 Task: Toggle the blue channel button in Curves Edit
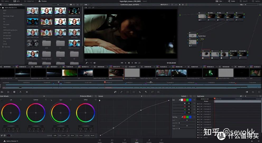coord(190,100)
